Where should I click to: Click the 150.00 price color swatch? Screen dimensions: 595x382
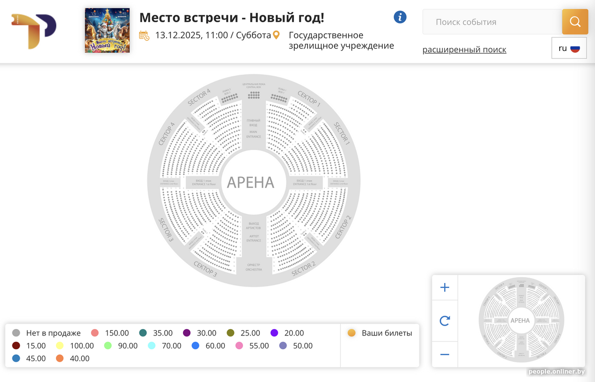[x=95, y=333]
